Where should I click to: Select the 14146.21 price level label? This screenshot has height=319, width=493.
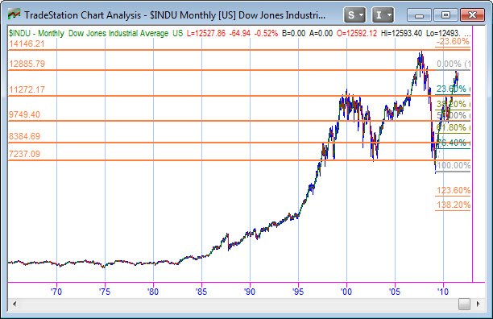(27, 43)
